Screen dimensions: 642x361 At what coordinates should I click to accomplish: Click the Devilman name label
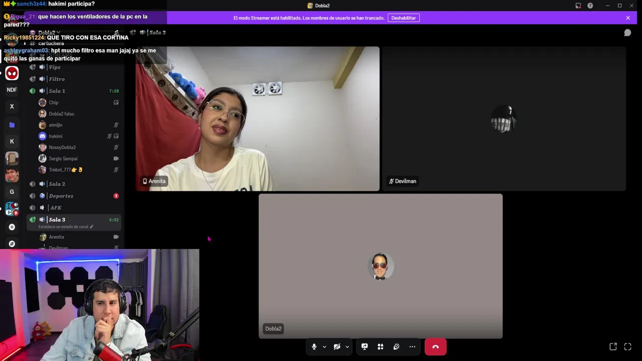(402, 181)
